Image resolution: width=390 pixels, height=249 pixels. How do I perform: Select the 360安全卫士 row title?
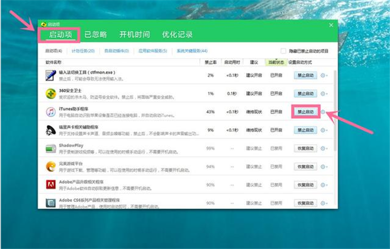tap(70, 91)
